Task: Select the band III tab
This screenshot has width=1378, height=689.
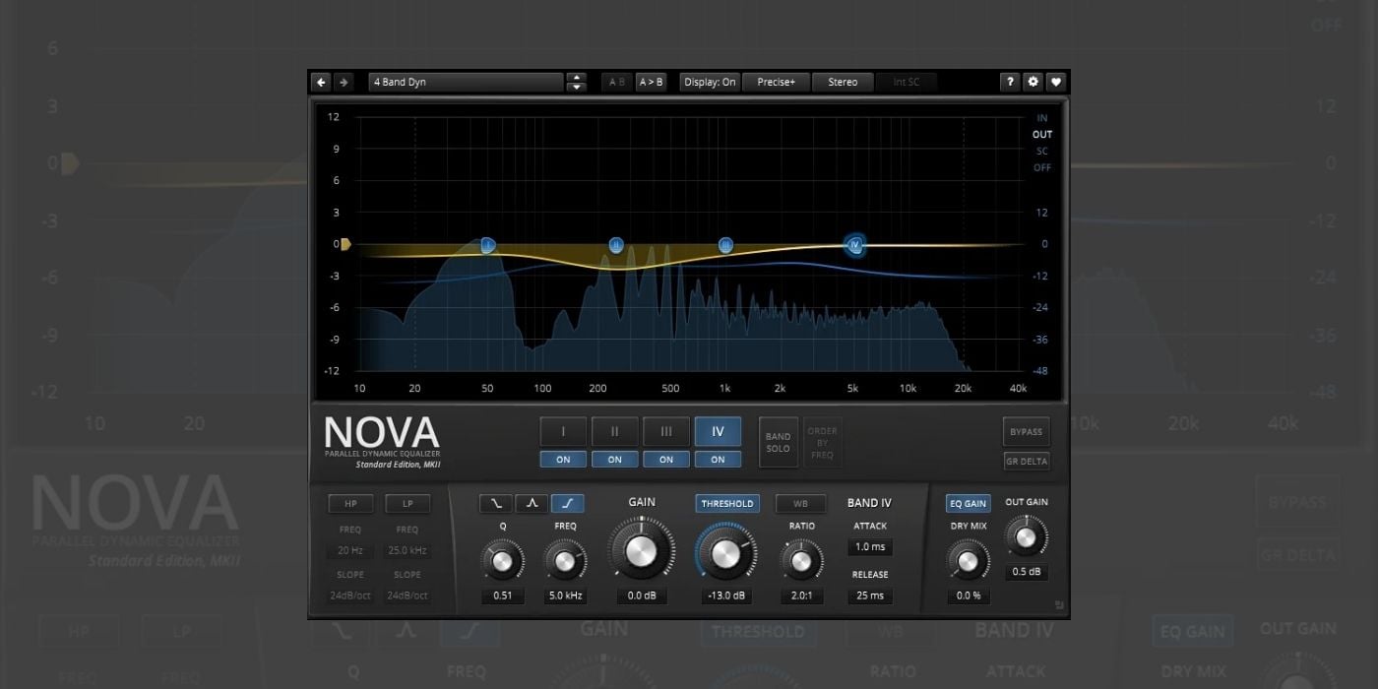Action: [x=666, y=431]
